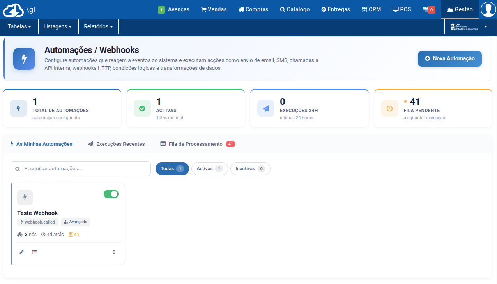This screenshot has height=284, width=497.
Task: Click the "2 nós" node count
Action: click(27, 235)
